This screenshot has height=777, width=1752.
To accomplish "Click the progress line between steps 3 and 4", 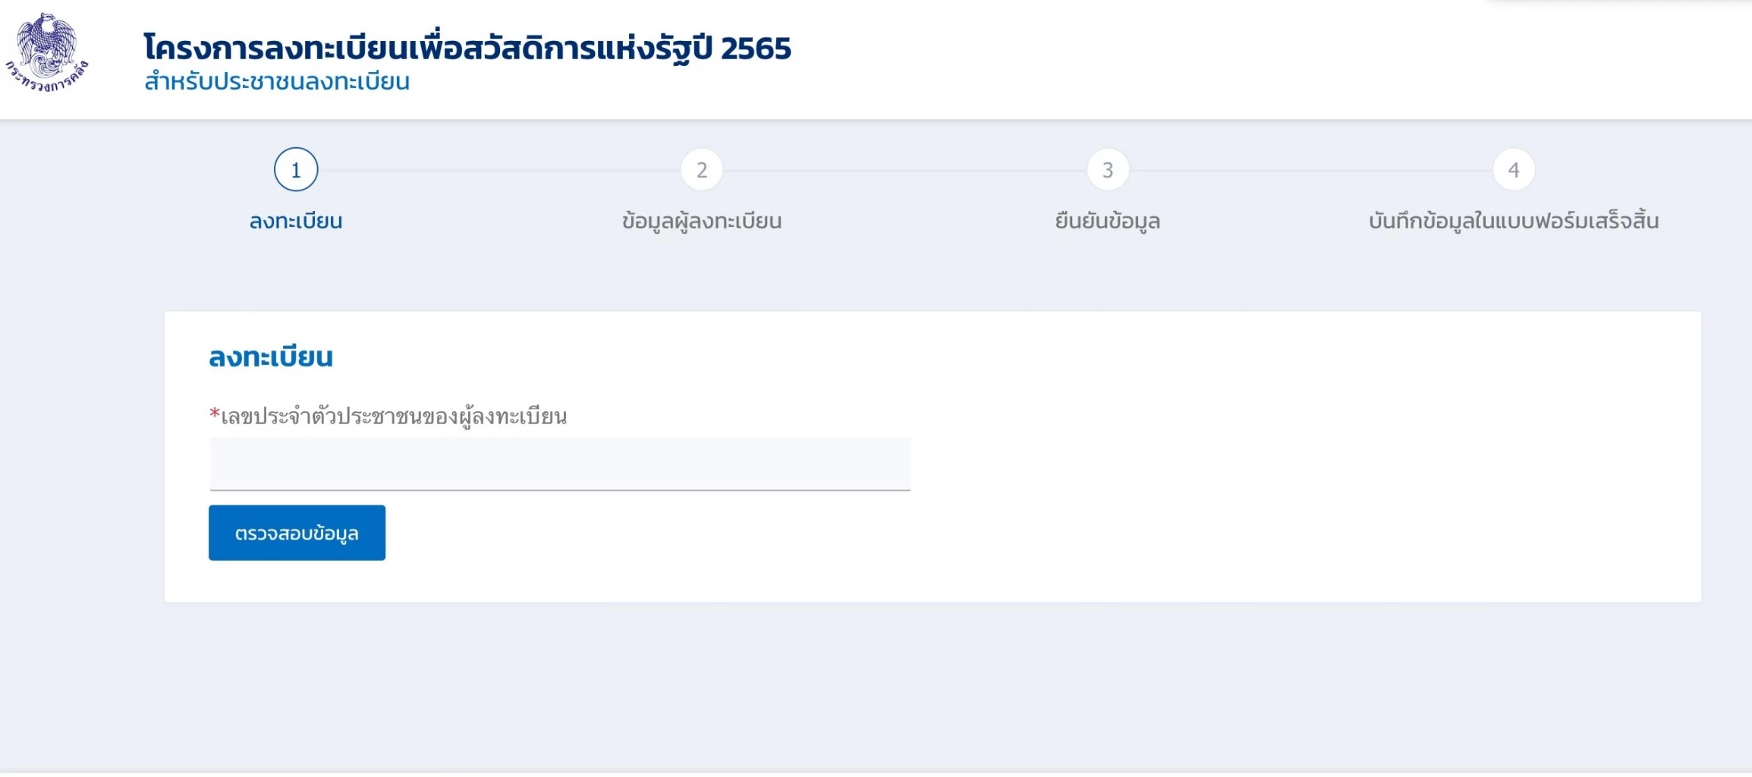I will (1310, 170).
